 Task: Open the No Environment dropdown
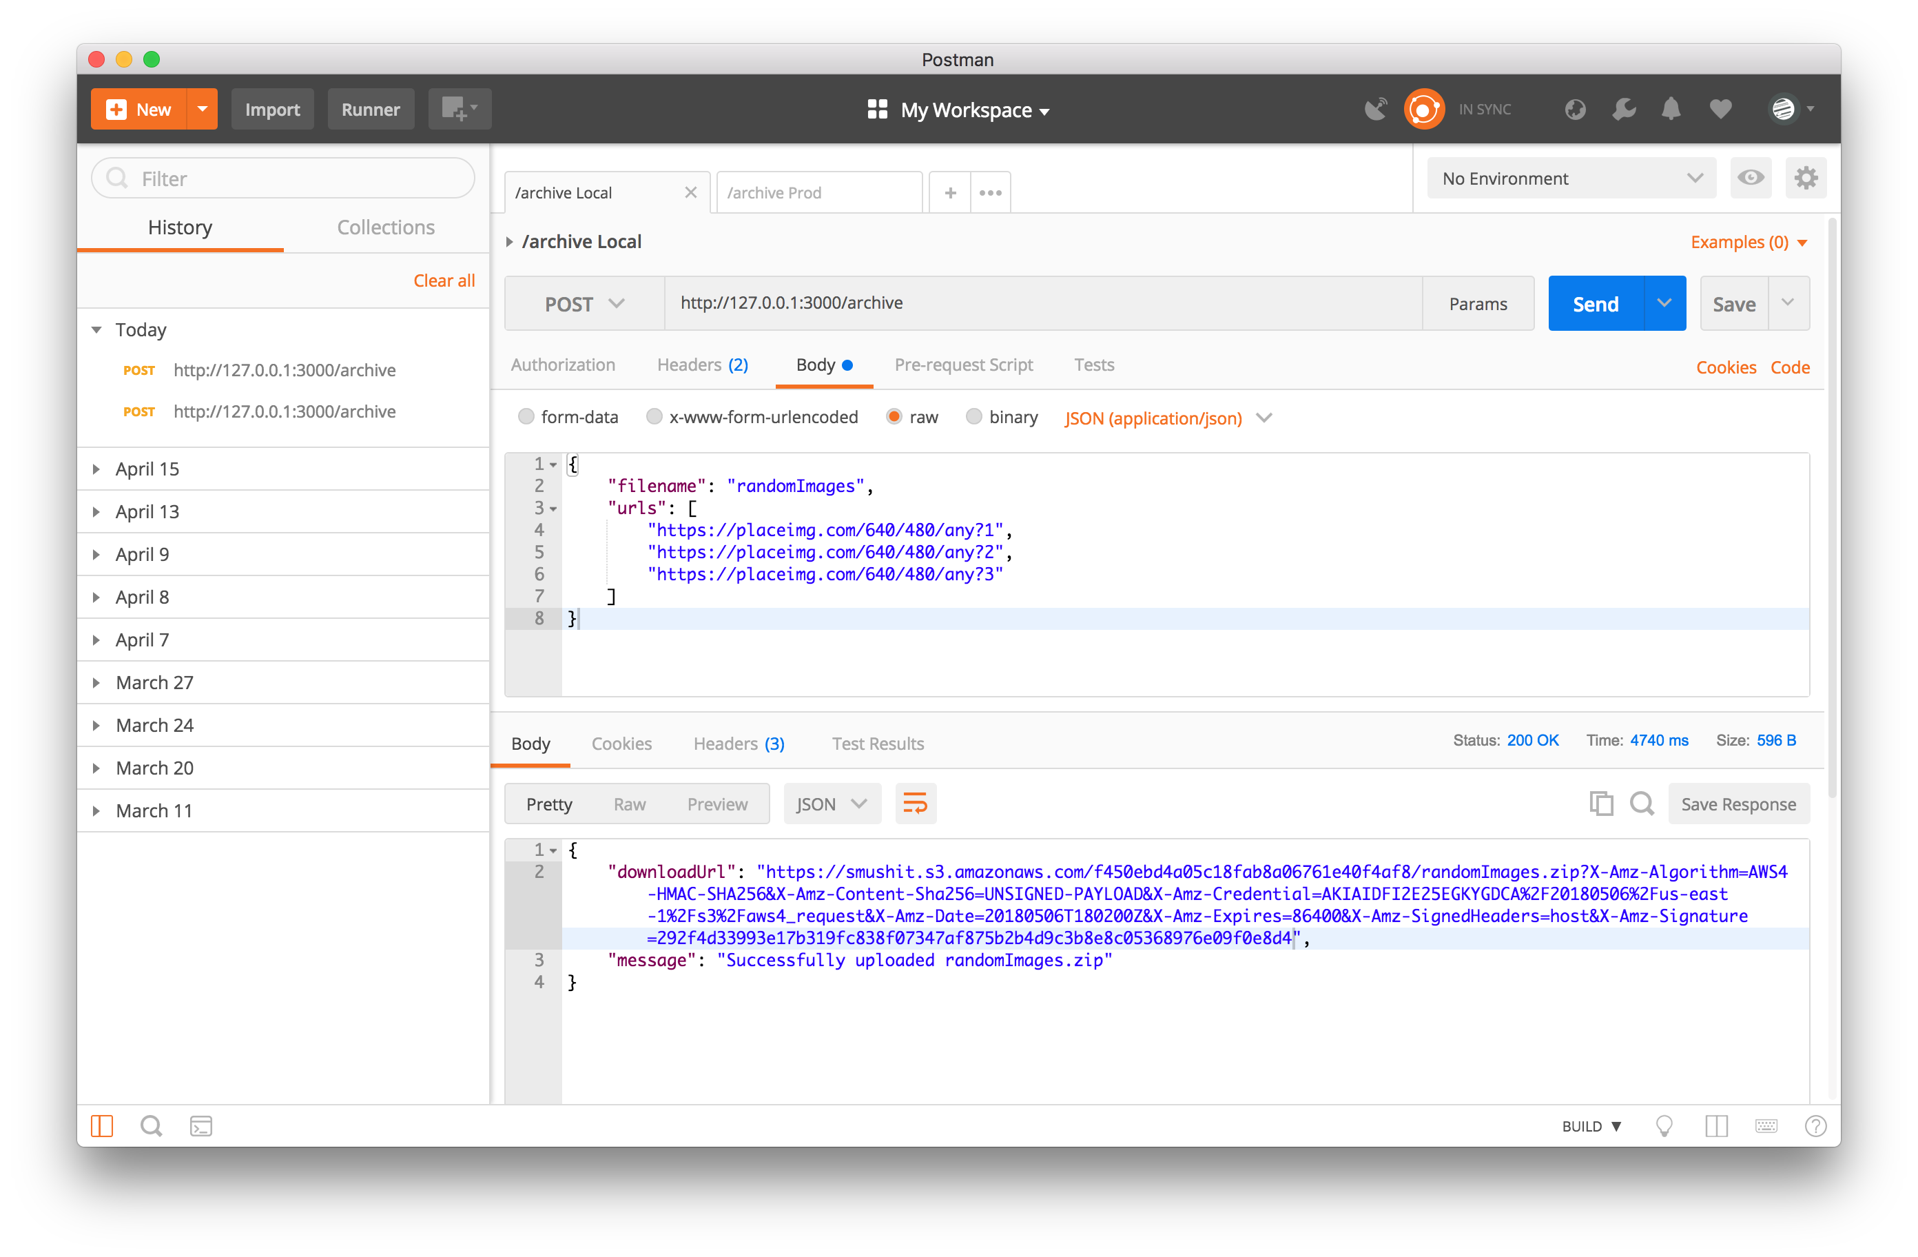point(1571,178)
